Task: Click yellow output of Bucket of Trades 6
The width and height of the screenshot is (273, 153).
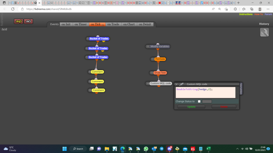Action: click(102, 51)
